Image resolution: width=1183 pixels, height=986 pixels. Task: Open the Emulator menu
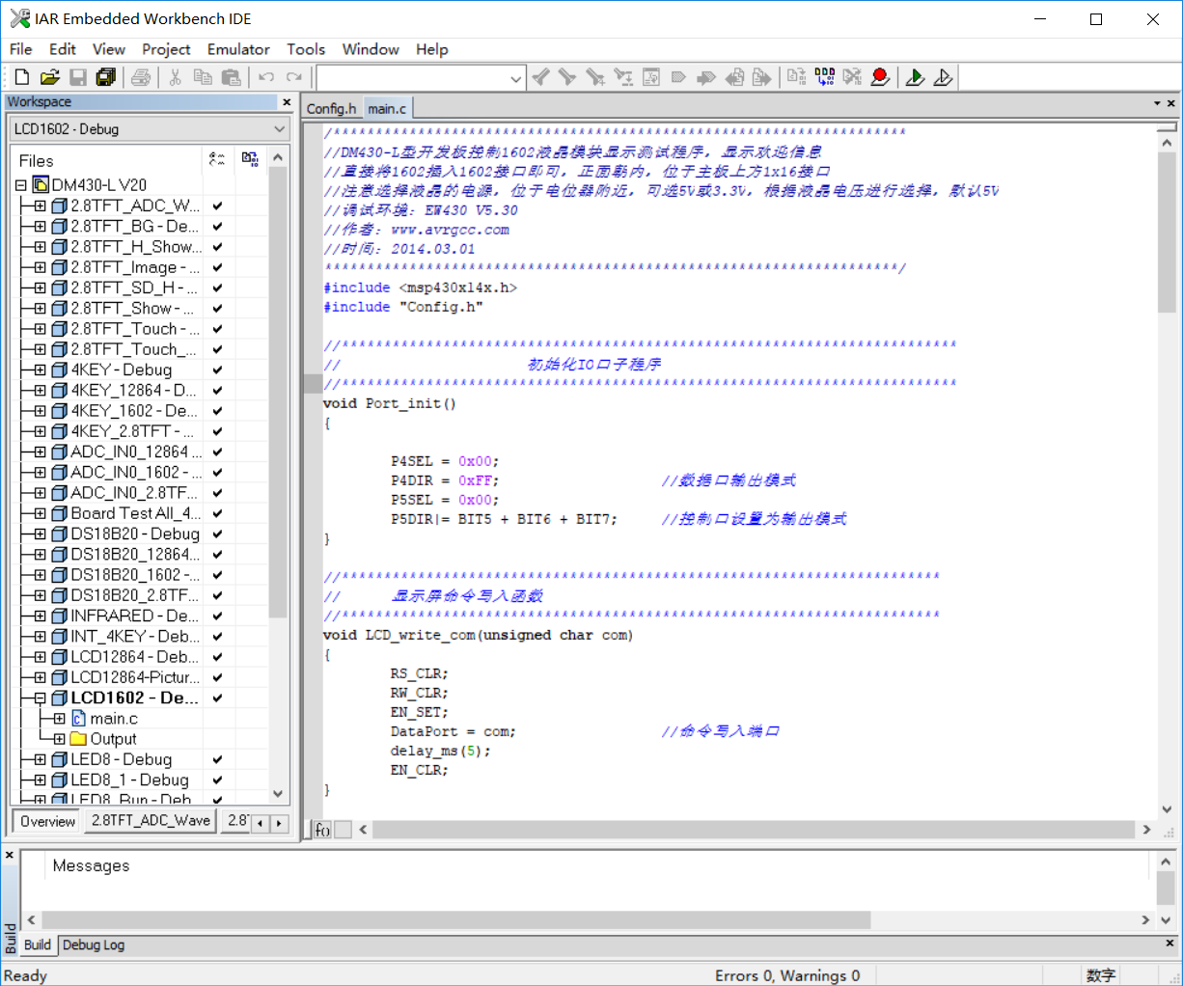(x=238, y=49)
